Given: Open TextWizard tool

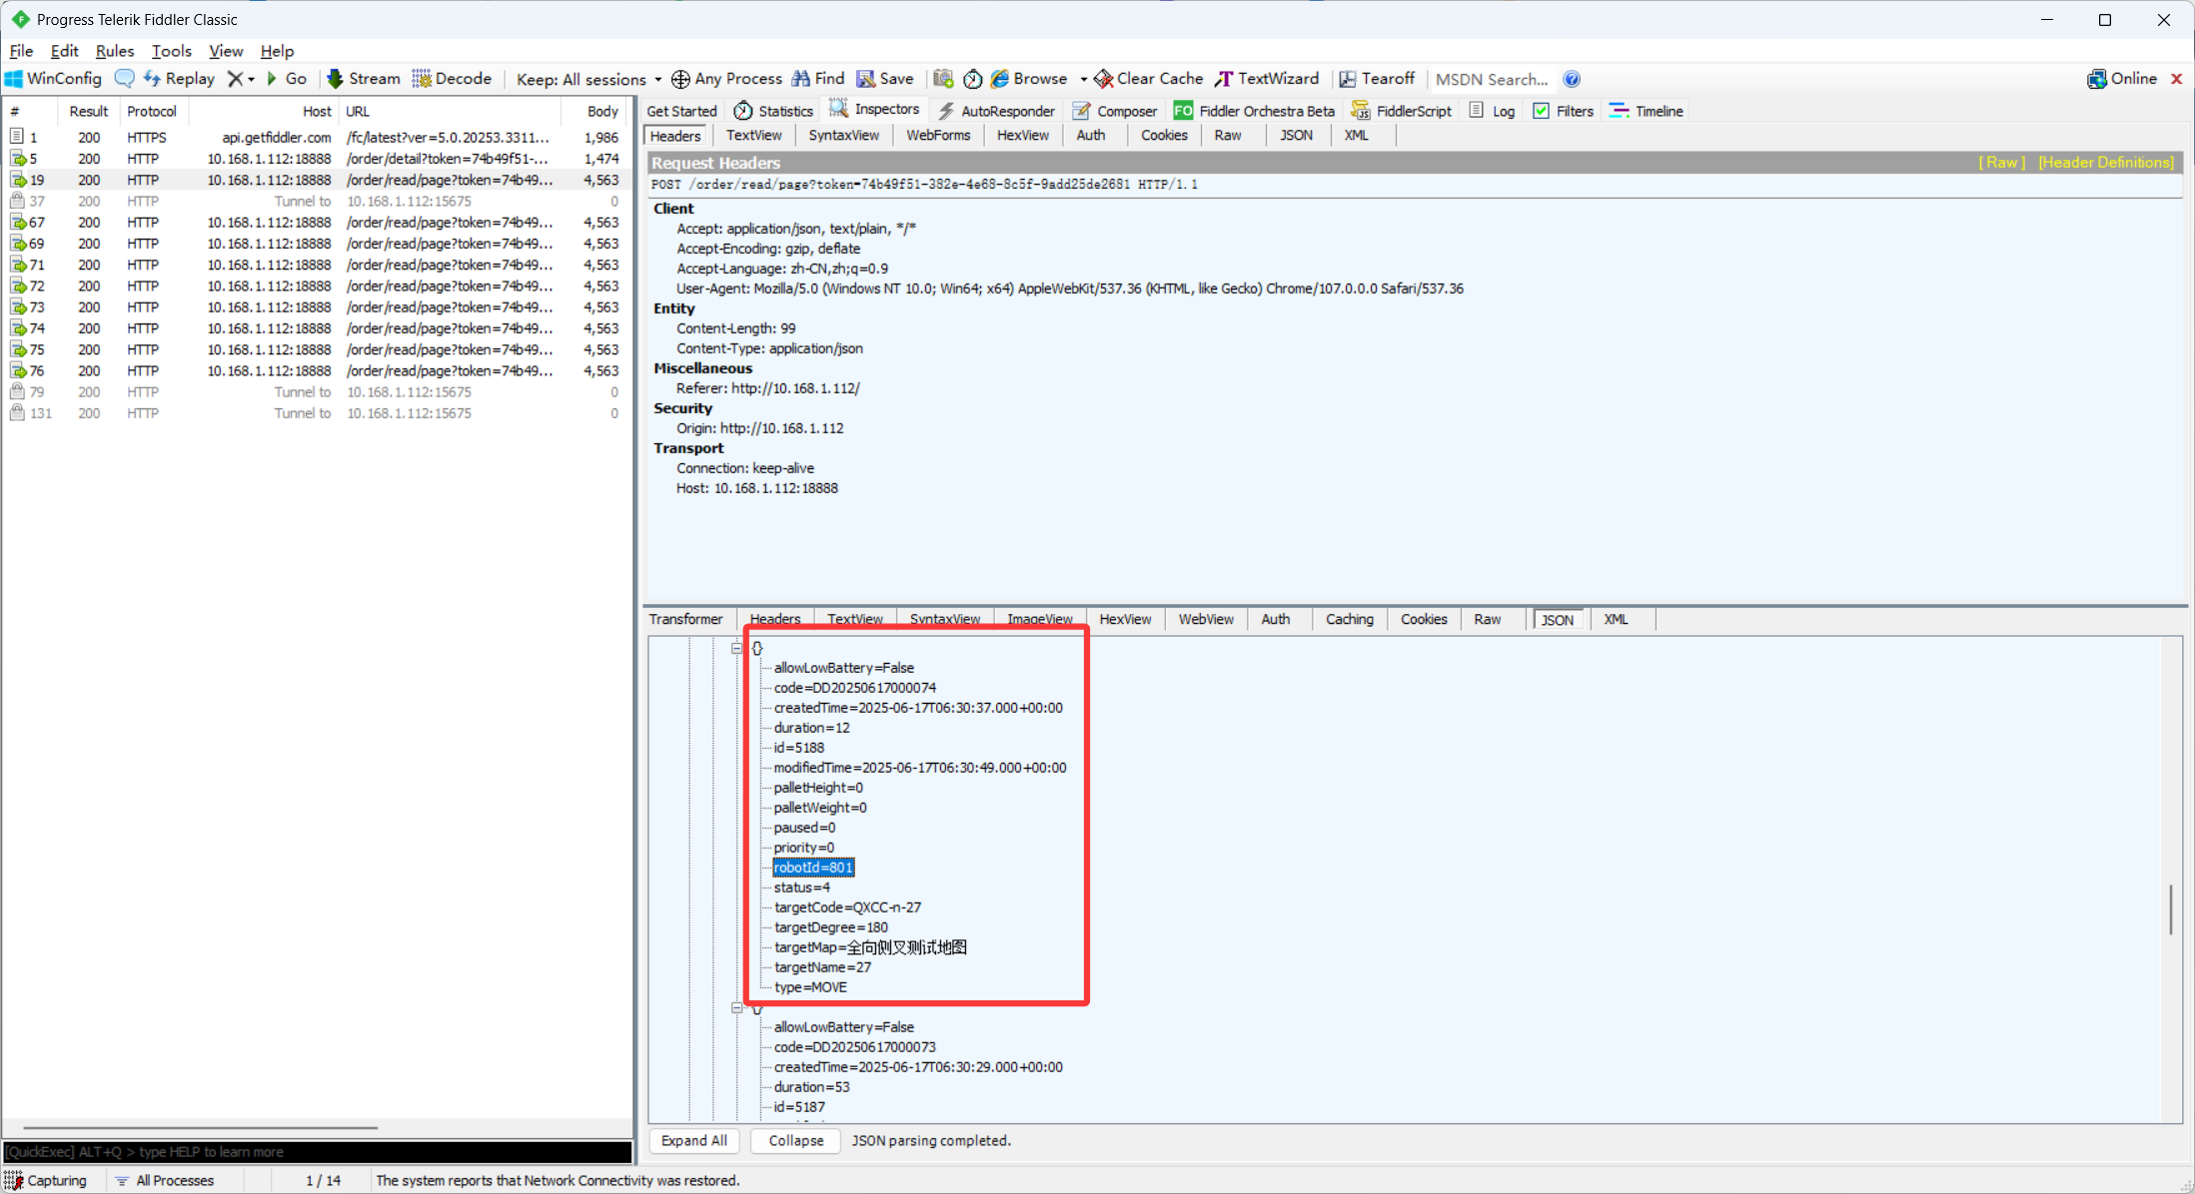Looking at the screenshot, I should pos(1267,79).
